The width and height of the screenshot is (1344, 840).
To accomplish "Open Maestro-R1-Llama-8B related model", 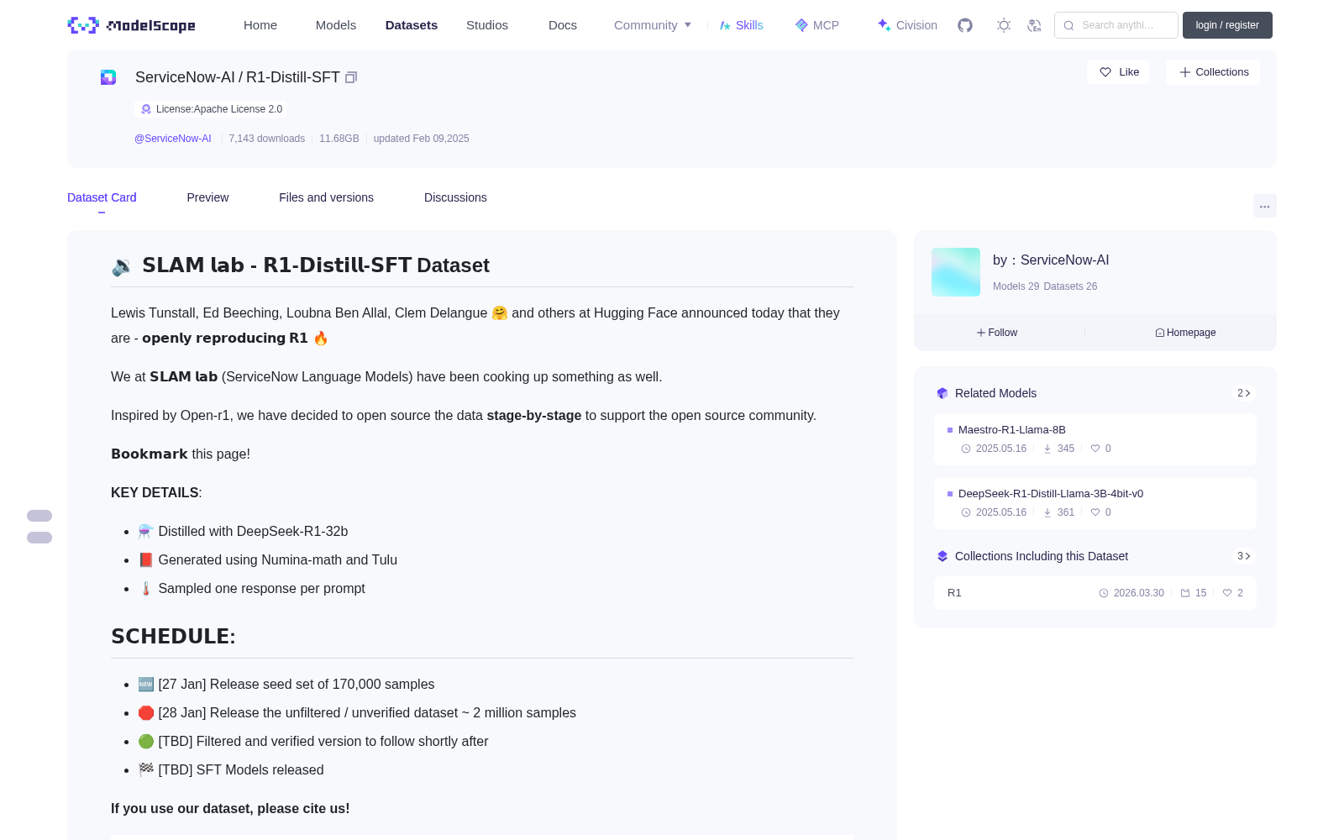I will (1095, 439).
